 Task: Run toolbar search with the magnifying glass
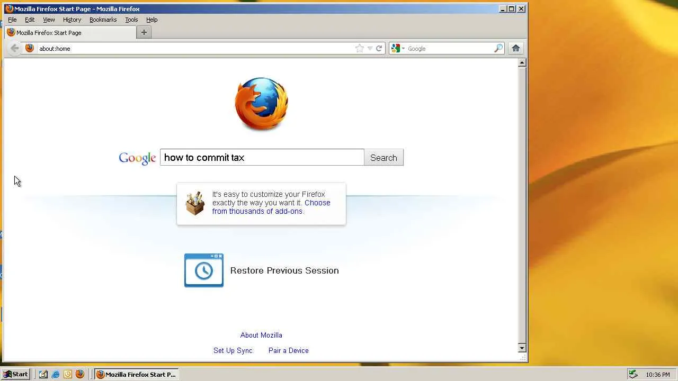coord(498,48)
